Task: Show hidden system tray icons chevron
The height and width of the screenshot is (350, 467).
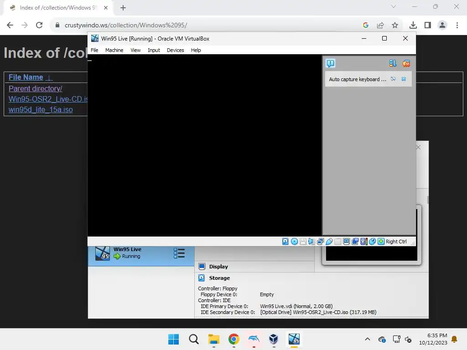Action: pos(368,339)
